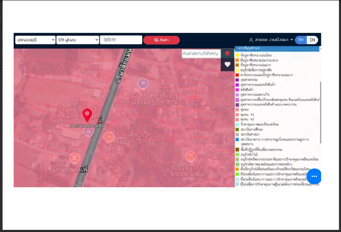This screenshot has height=232, width=341.
Task: Click green hatched swatch อนุรักษ์ป่าไม้
Action: [x=237, y=154]
